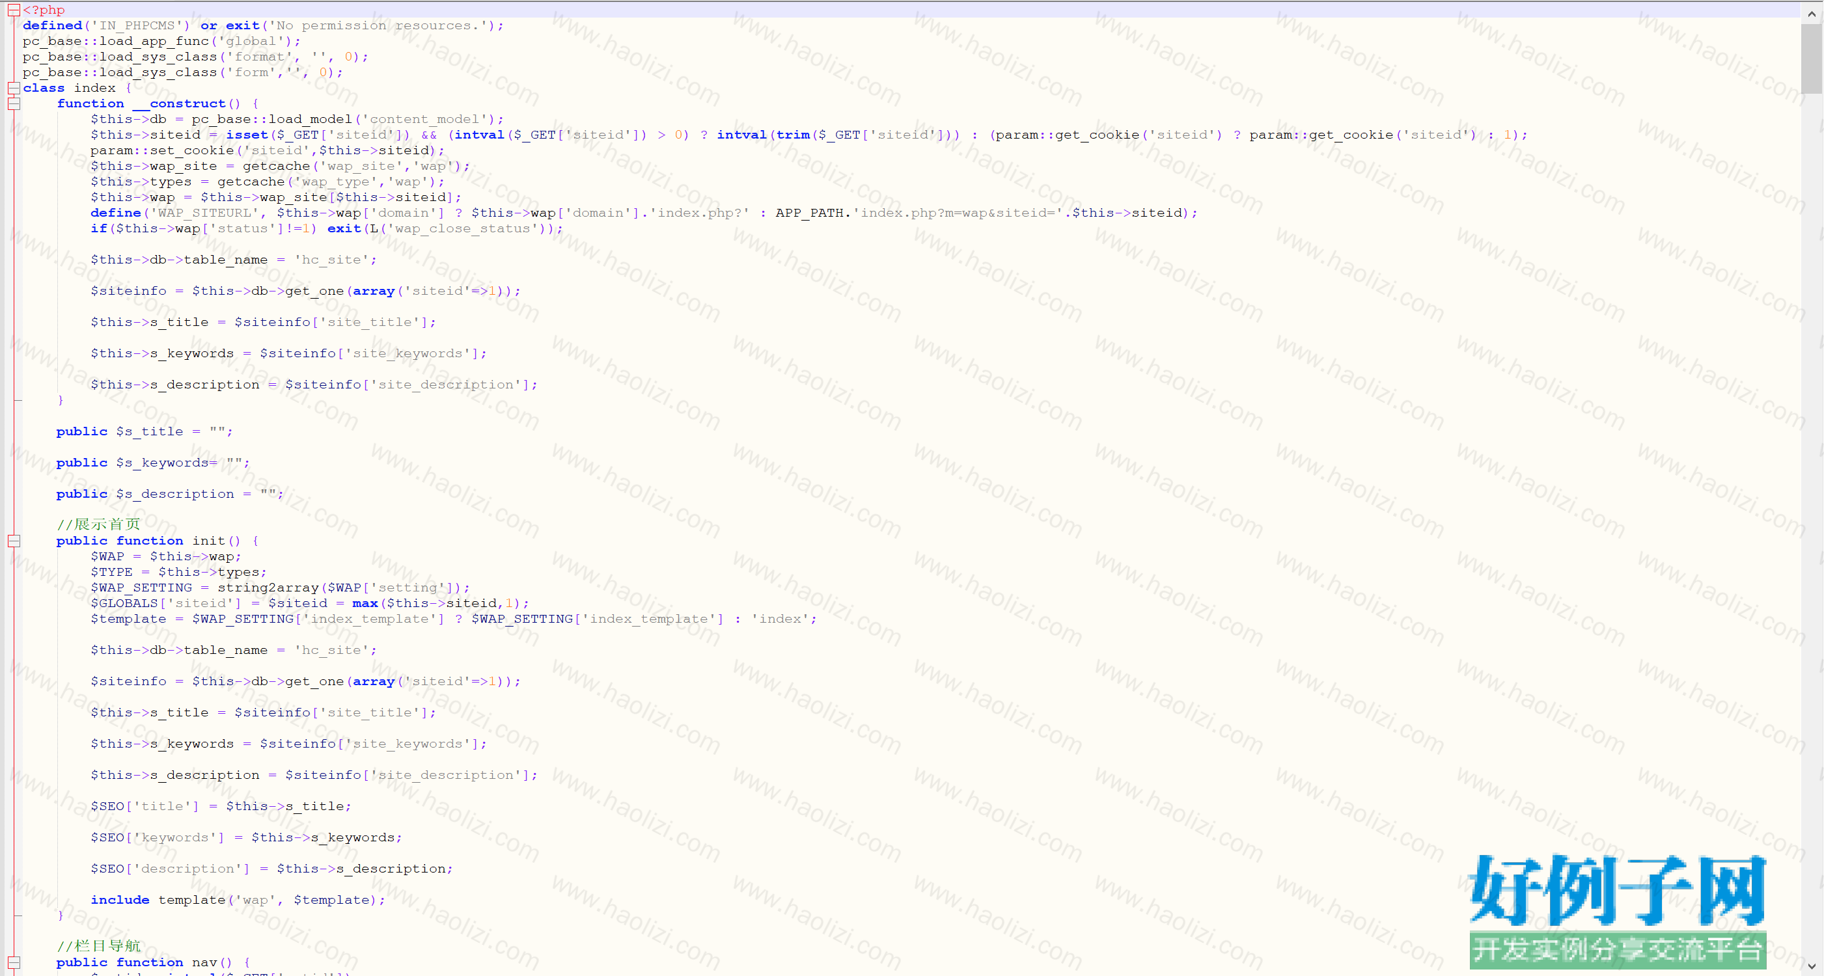Click the define('WAP_SITEURL' line
The width and height of the screenshot is (1824, 976).
(x=644, y=212)
